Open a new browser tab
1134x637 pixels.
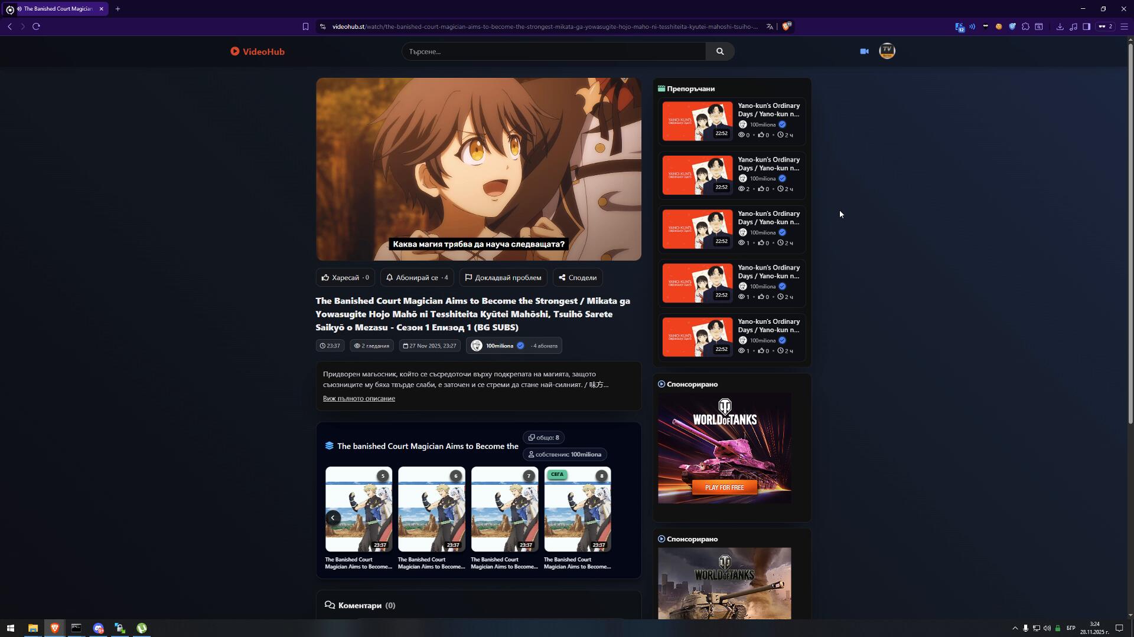pyautogui.click(x=118, y=9)
